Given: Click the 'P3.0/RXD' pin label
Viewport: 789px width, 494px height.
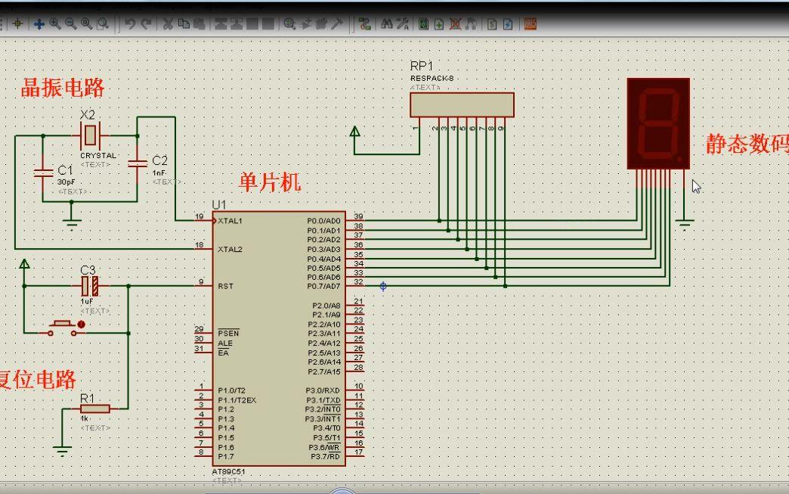Looking at the screenshot, I should coord(323,391).
